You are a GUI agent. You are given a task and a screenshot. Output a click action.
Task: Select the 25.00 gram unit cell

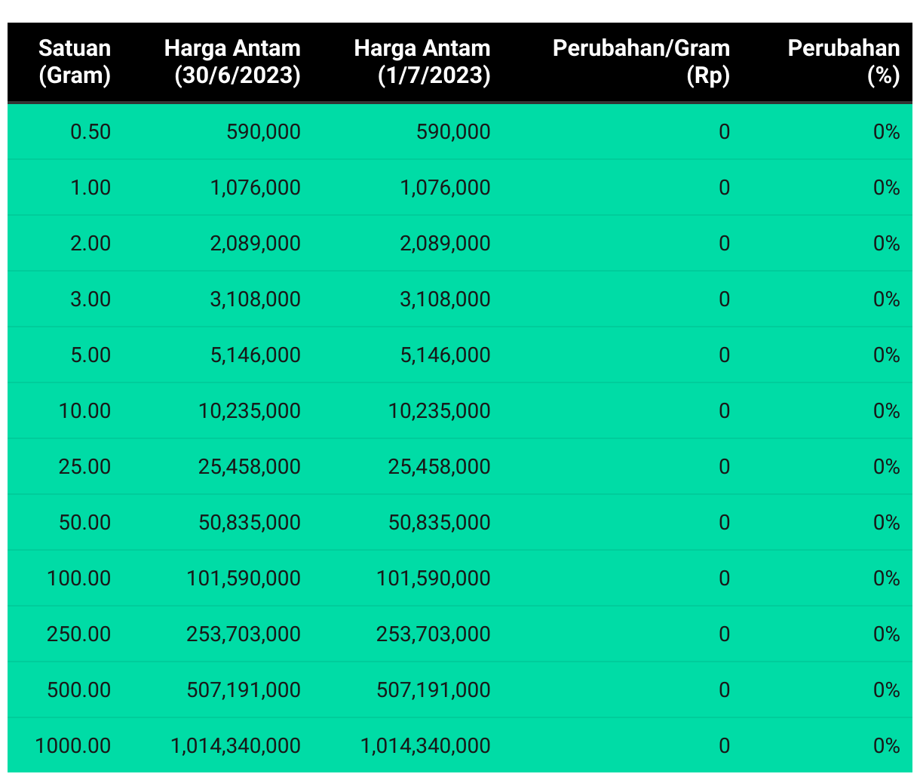click(85, 467)
